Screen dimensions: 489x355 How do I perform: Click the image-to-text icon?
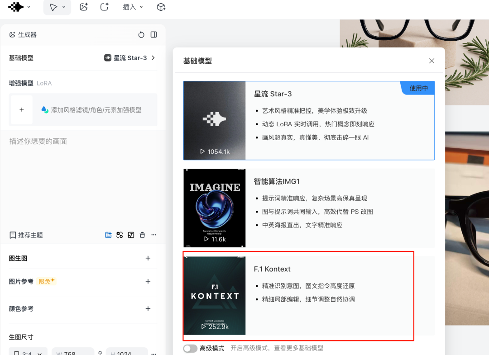pyautogui.click(x=131, y=235)
